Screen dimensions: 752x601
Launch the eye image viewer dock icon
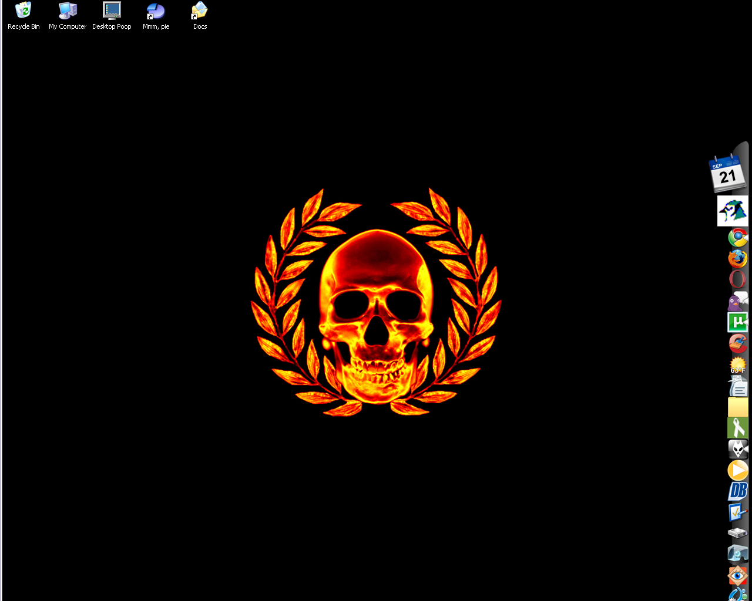tap(738, 576)
